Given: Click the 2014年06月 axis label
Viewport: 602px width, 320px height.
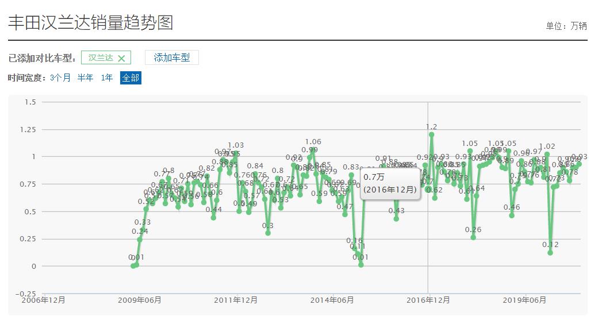Looking at the screenshot, I should click(x=332, y=300).
